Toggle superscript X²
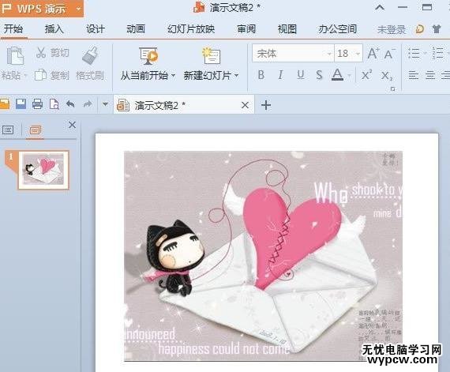The height and width of the screenshot is (372, 450). [x=366, y=75]
